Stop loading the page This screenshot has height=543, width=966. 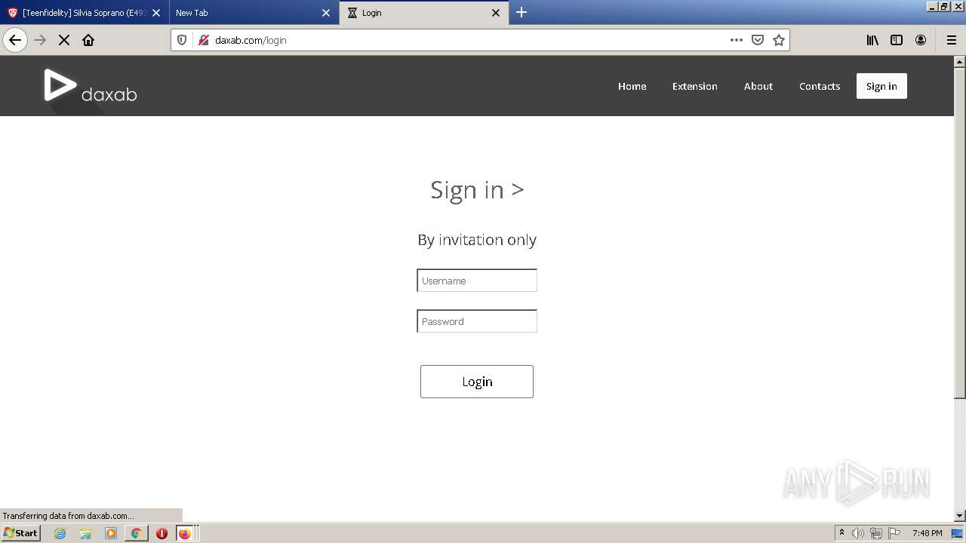[x=64, y=40]
